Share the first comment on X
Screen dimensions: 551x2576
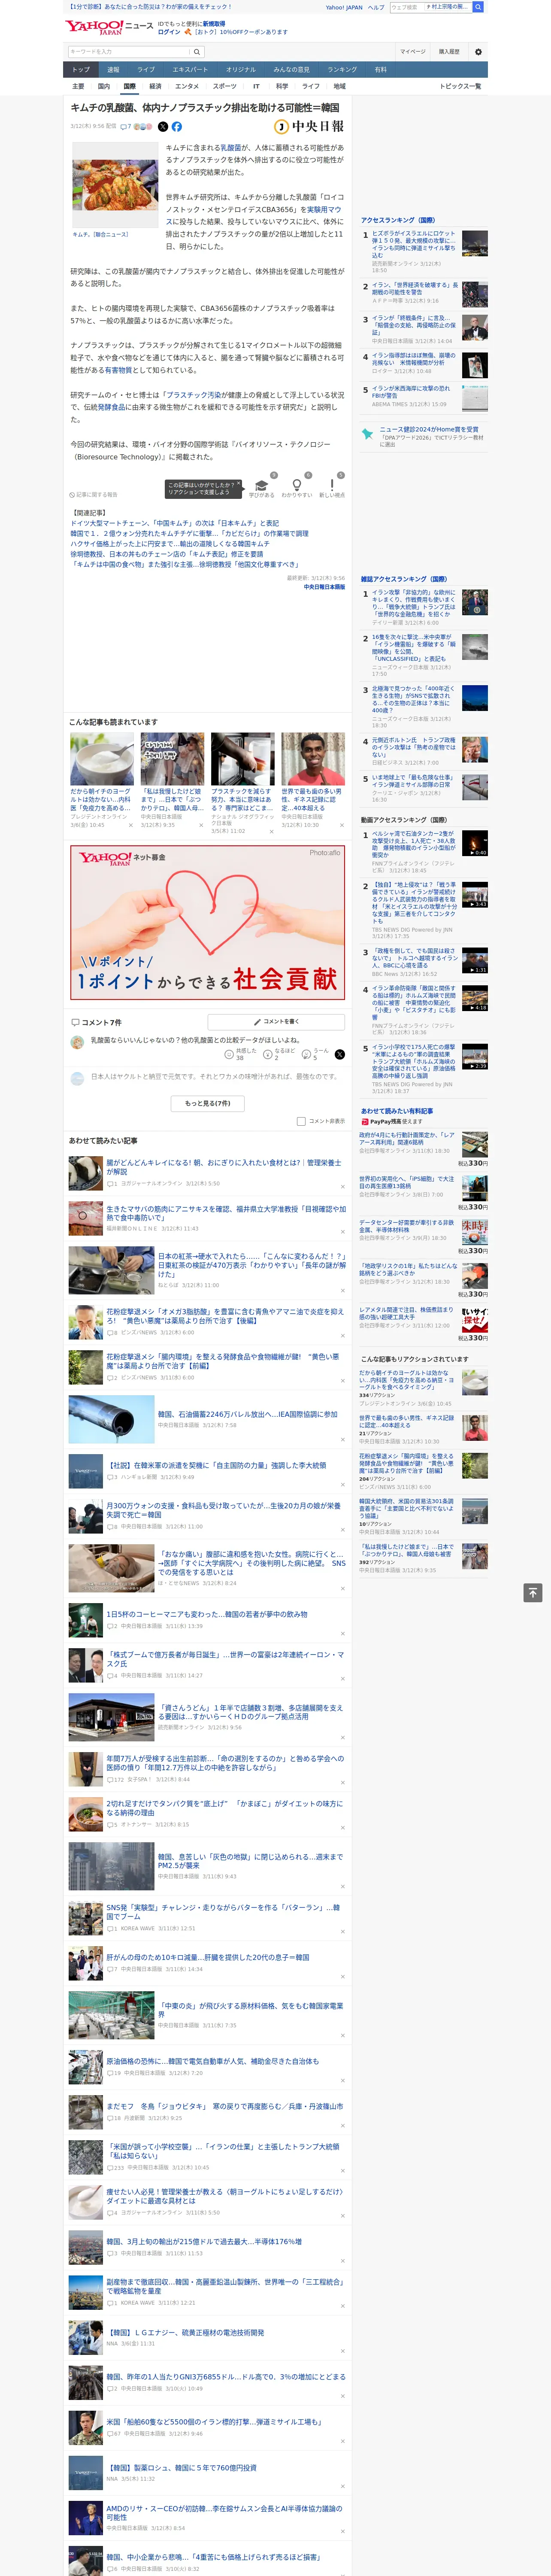point(339,1054)
